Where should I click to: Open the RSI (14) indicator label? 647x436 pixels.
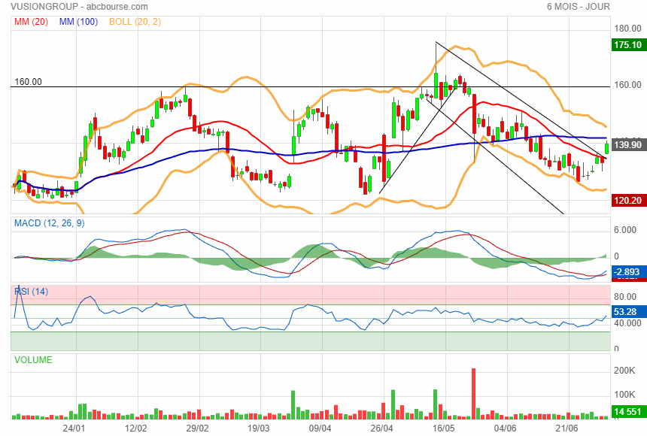pos(31,292)
